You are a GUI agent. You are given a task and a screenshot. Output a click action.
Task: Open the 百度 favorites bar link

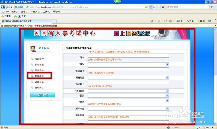click(22, 16)
